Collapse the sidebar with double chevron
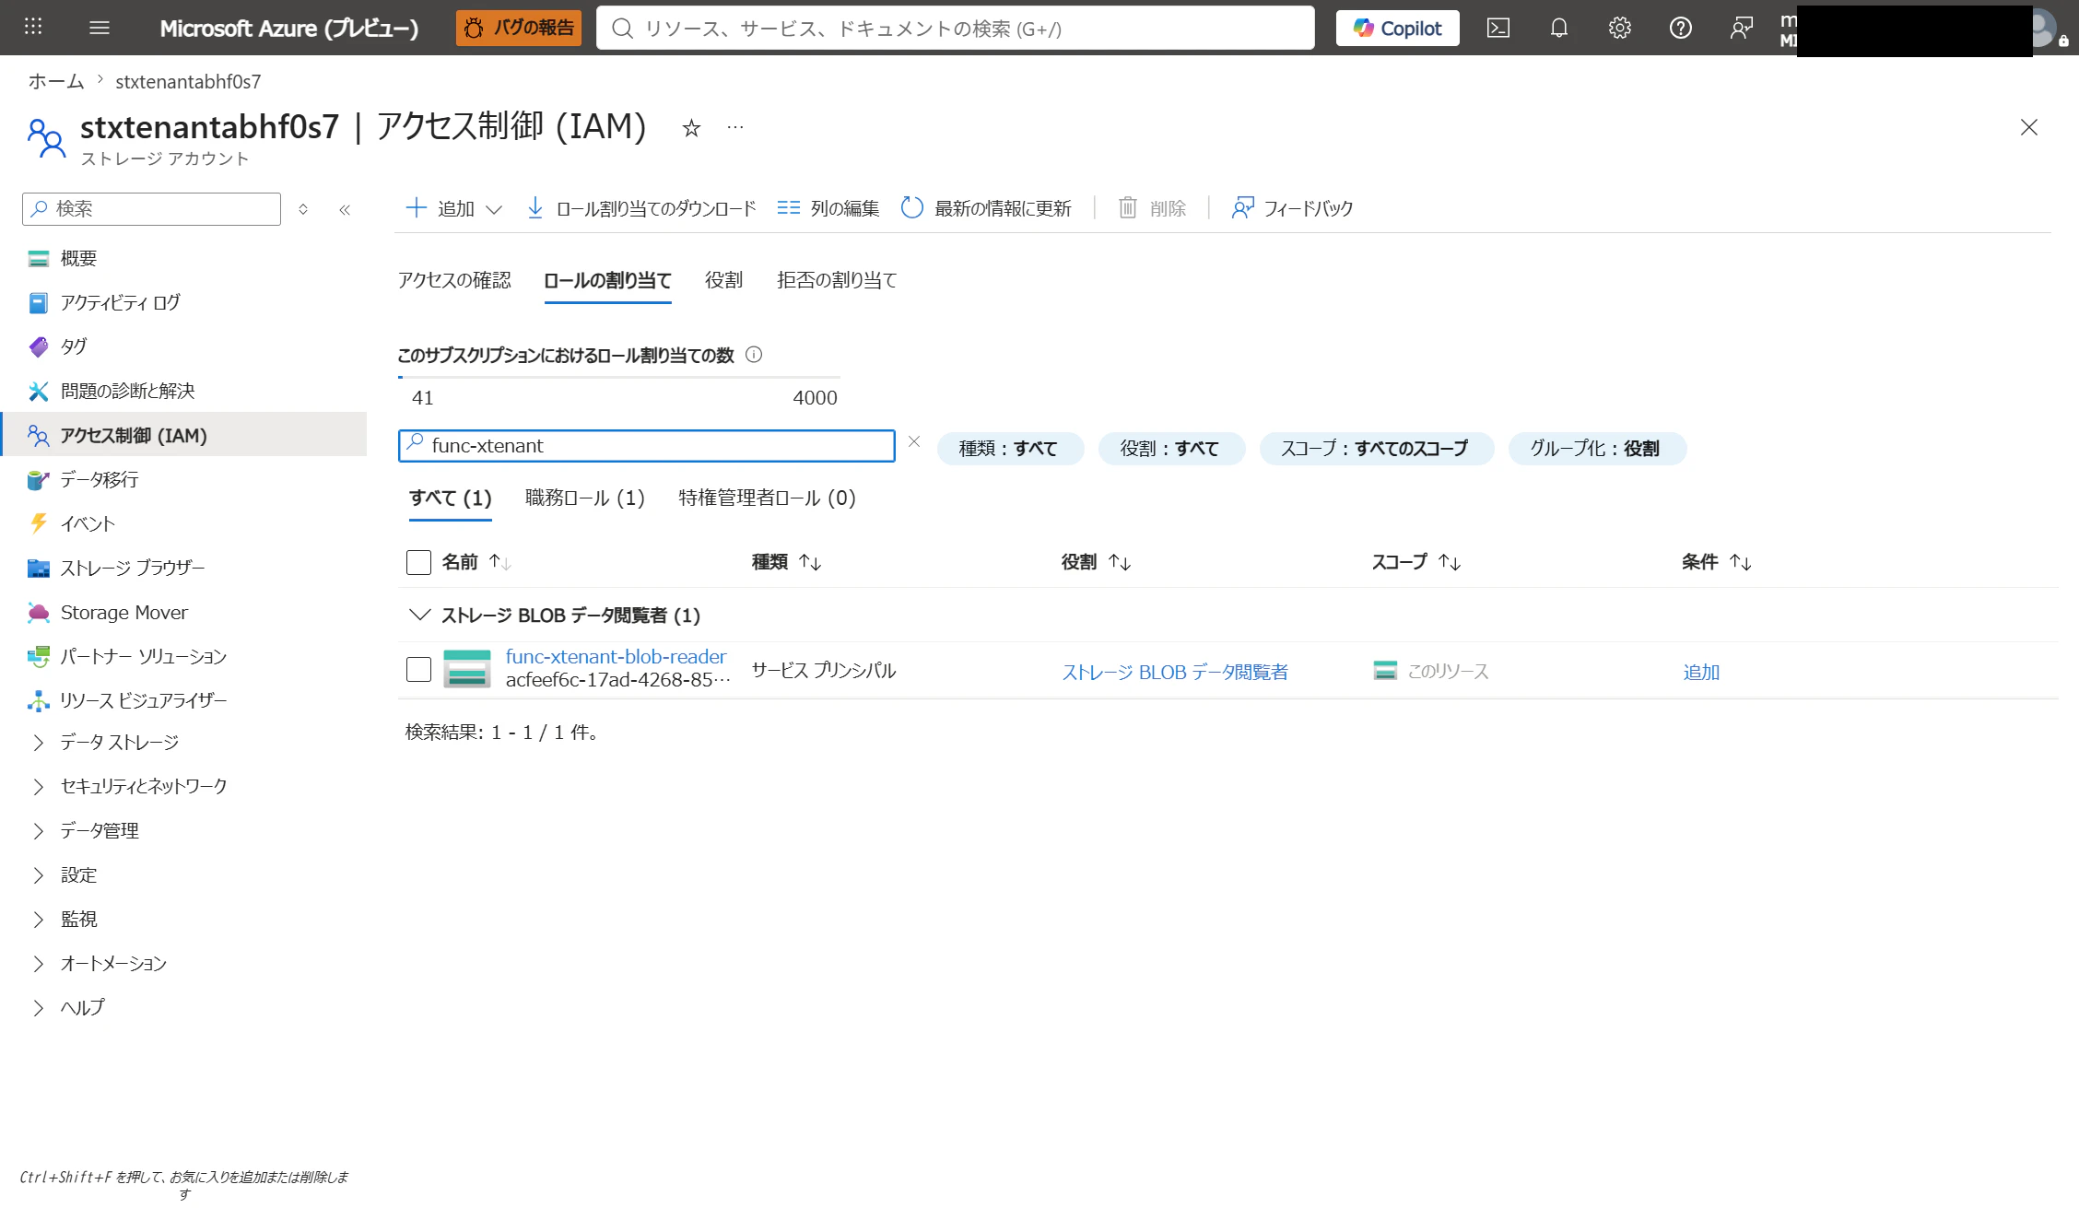This screenshot has width=2079, height=1208. [346, 209]
